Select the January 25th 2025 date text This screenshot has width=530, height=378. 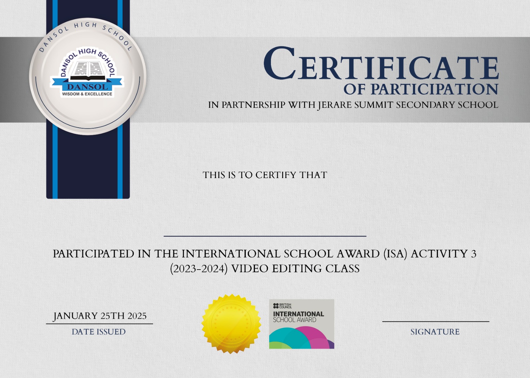click(100, 316)
